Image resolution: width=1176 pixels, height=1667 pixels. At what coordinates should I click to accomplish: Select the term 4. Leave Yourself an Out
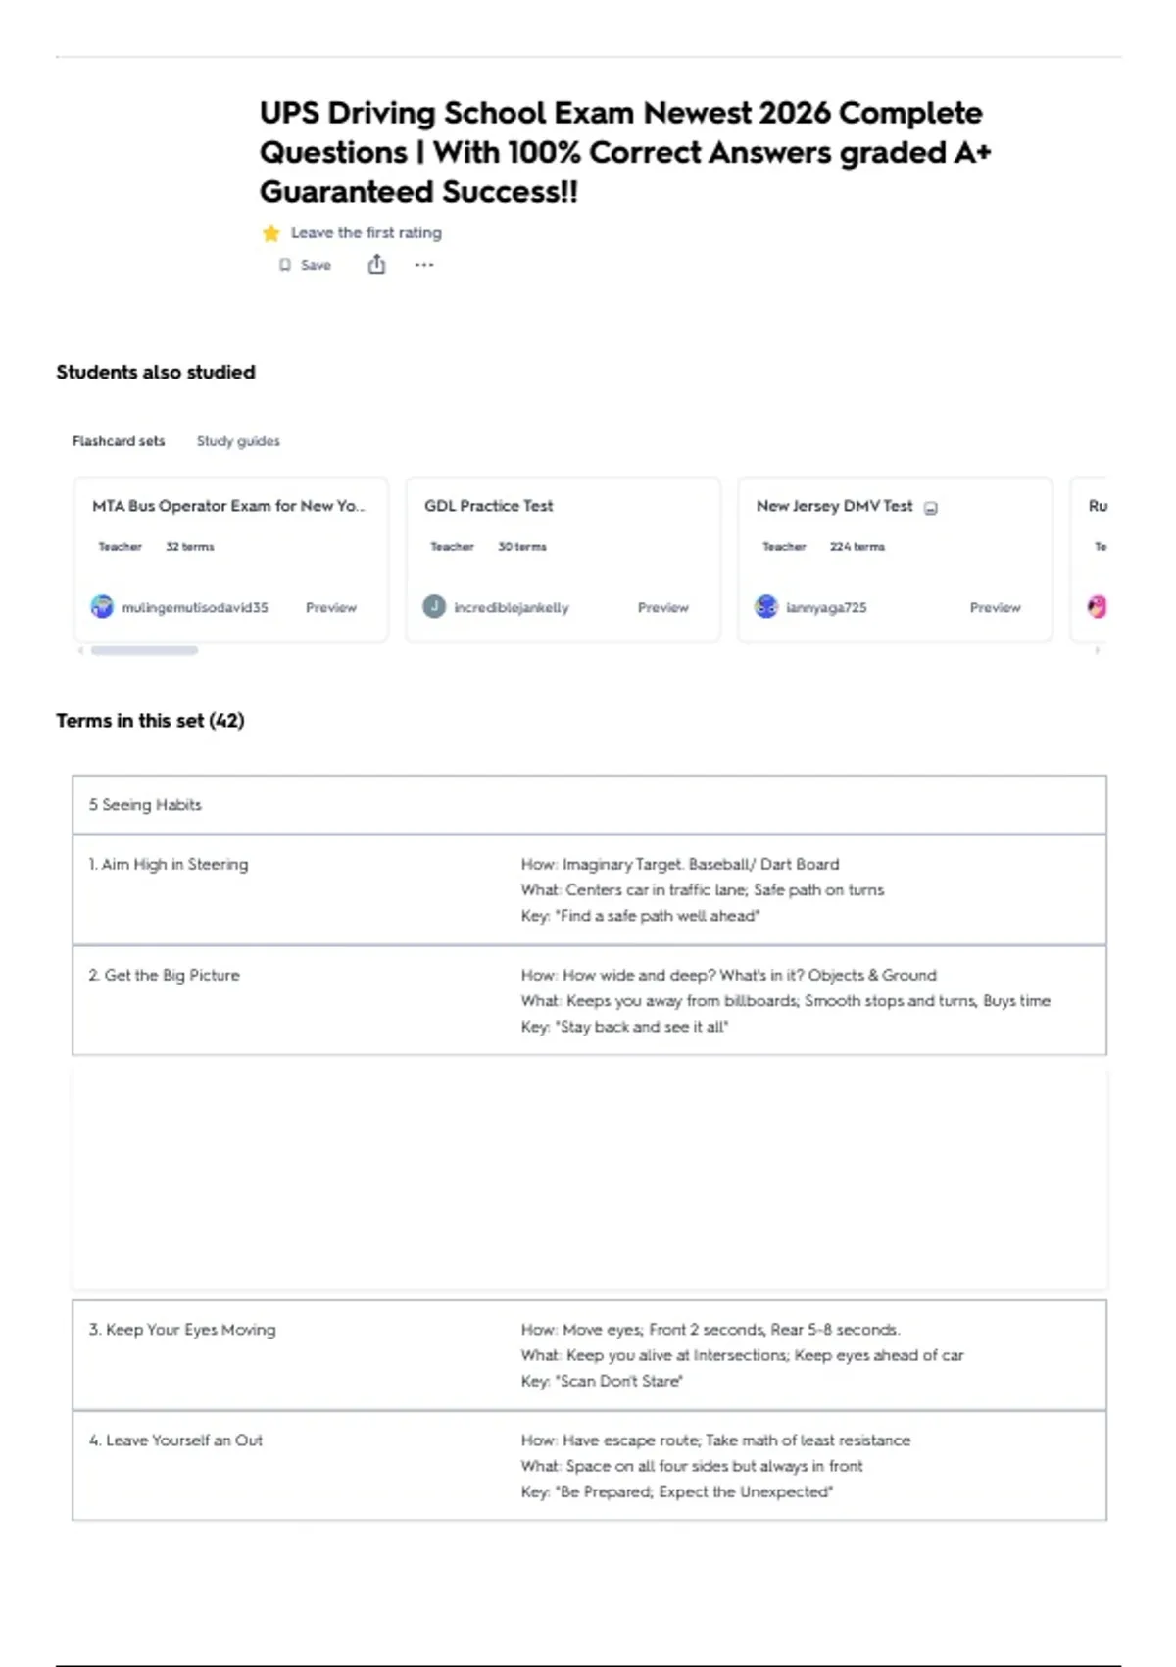click(175, 1440)
